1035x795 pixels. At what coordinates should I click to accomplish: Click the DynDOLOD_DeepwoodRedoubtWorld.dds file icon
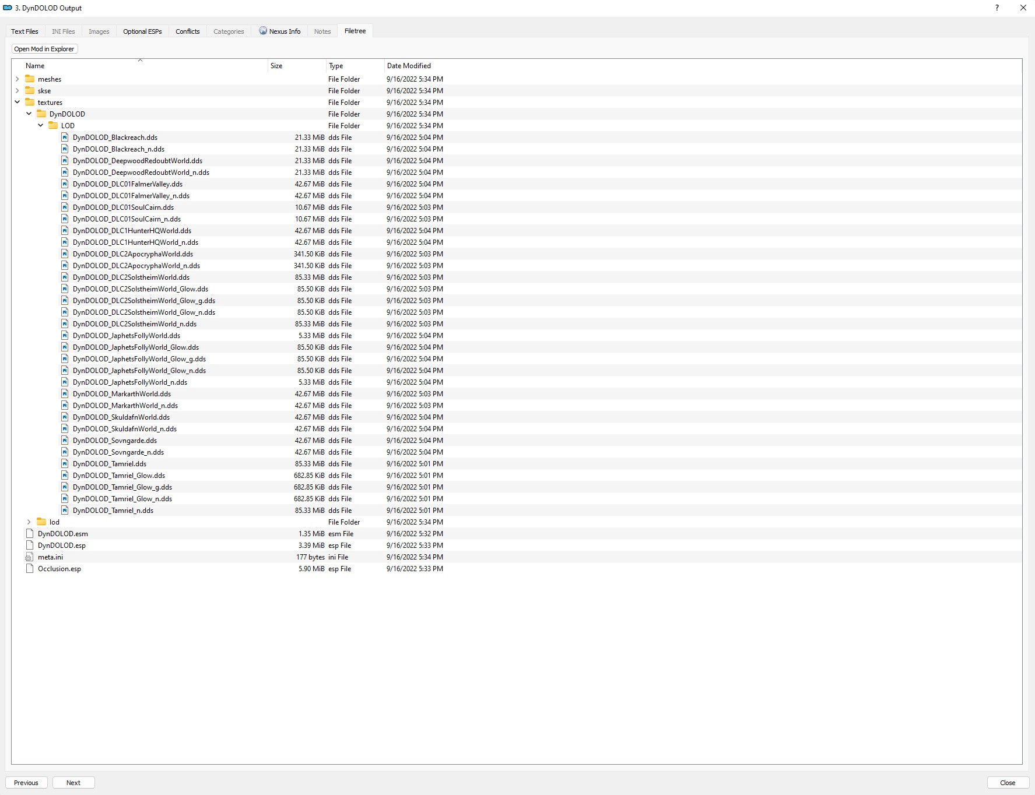point(65,160)
